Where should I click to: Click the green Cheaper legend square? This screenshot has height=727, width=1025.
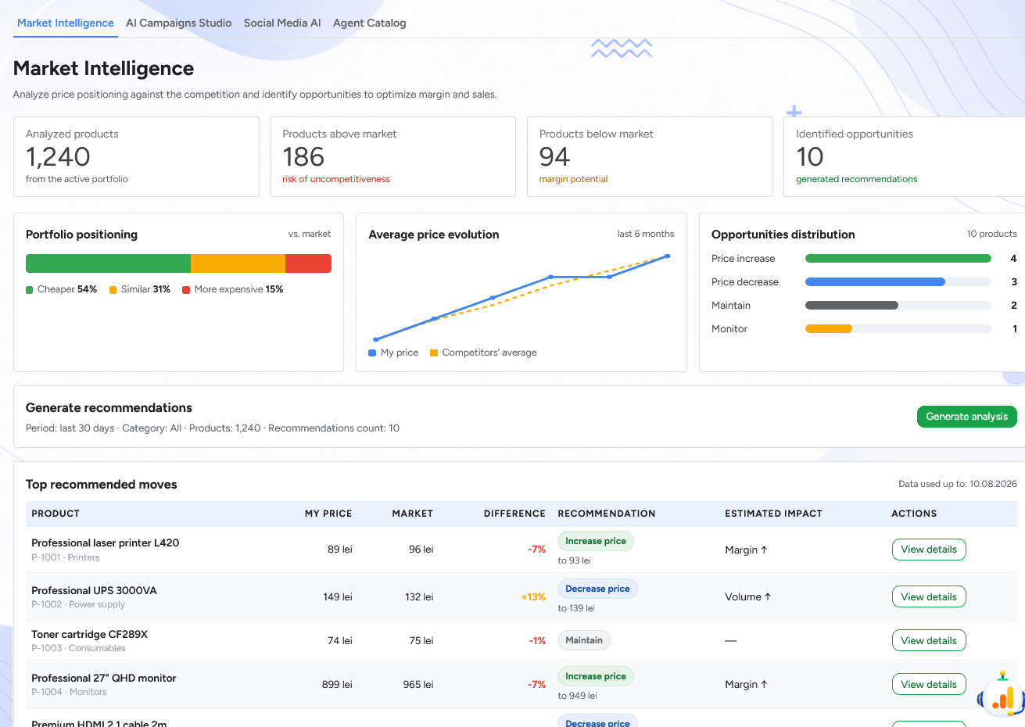(x=30, y=290)
